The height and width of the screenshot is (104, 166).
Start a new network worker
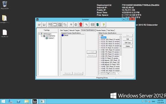(60, 25)
